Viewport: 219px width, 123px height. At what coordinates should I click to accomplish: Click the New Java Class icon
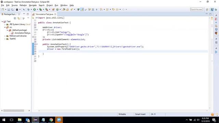pos(57,10)
